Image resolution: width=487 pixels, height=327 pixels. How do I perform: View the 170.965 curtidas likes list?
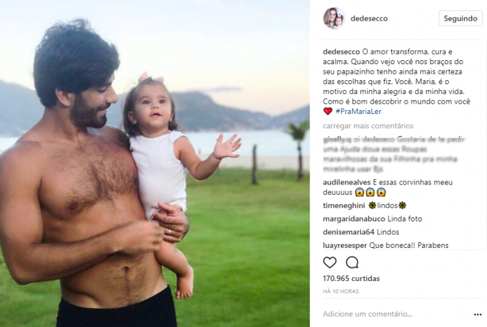pyautogui.click(x=351, y=278)
